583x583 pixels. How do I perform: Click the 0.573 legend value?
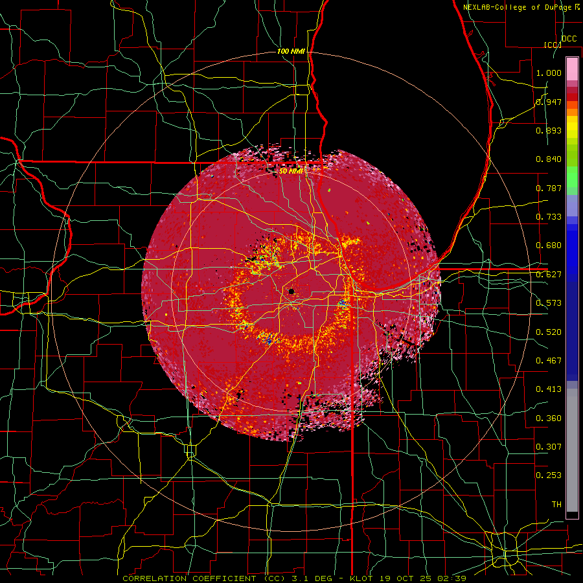(549, 303)
